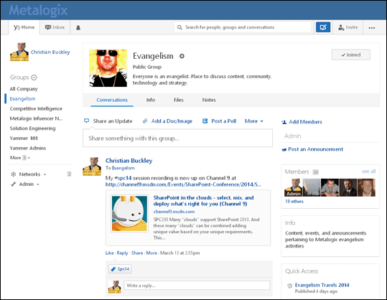This screenshot has width=387, height=300.
Task: Click the Invite button
Action: pos(348,27)
